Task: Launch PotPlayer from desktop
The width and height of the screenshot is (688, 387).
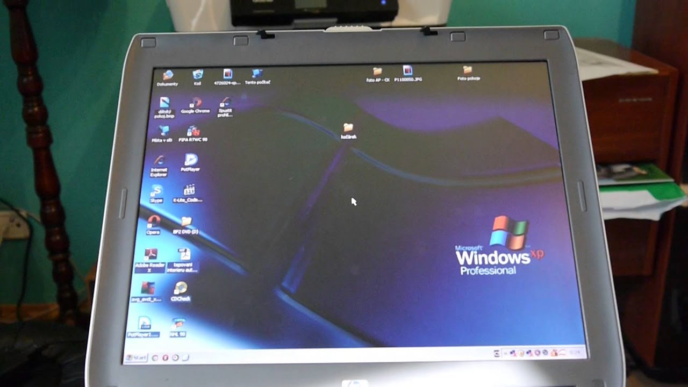Action: [x=190, y=162]
